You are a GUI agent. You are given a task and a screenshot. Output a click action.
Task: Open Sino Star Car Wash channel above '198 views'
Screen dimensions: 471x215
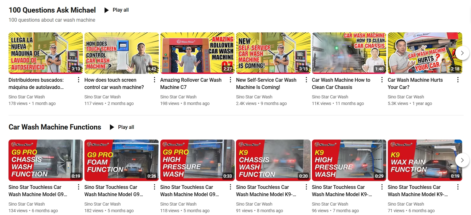tap(179, 97)
